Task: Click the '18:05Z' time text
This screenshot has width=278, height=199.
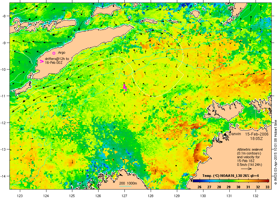Action: [x=257, y=138]
